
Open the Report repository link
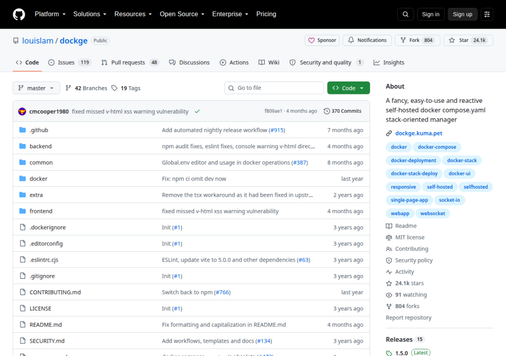(x=409, y=318)
